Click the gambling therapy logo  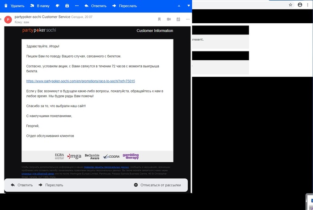click(131, 156)
